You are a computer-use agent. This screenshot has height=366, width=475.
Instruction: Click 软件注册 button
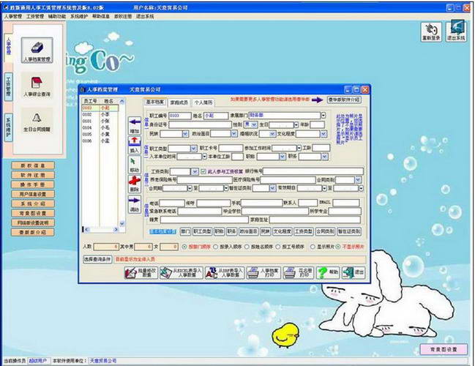point(33,175)
